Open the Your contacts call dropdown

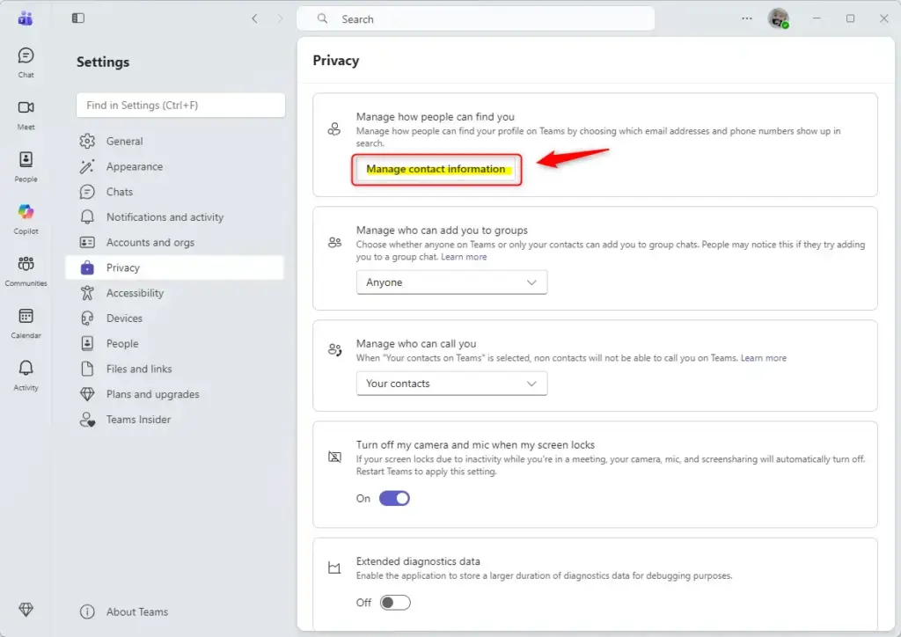point(451,383)
